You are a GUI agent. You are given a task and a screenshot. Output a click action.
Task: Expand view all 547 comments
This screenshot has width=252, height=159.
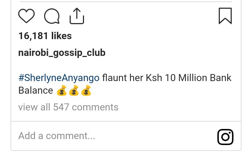click(68, 107)
